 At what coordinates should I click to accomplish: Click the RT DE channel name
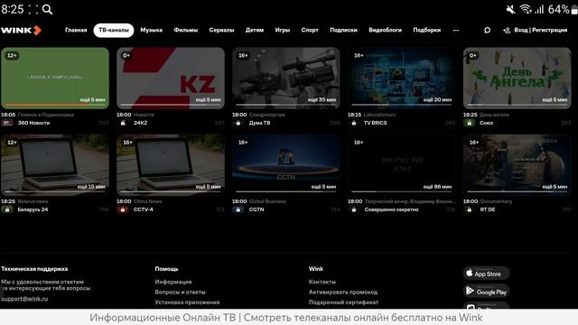(x=488, y=209)
